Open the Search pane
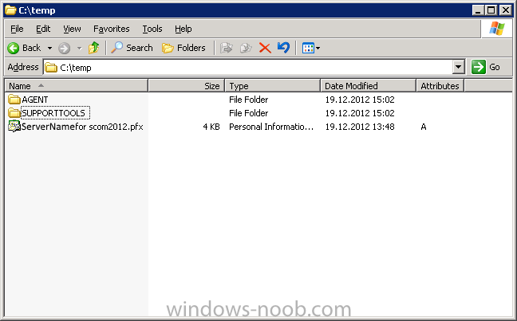Screen dimensions: 517x321 click(132, 48)
